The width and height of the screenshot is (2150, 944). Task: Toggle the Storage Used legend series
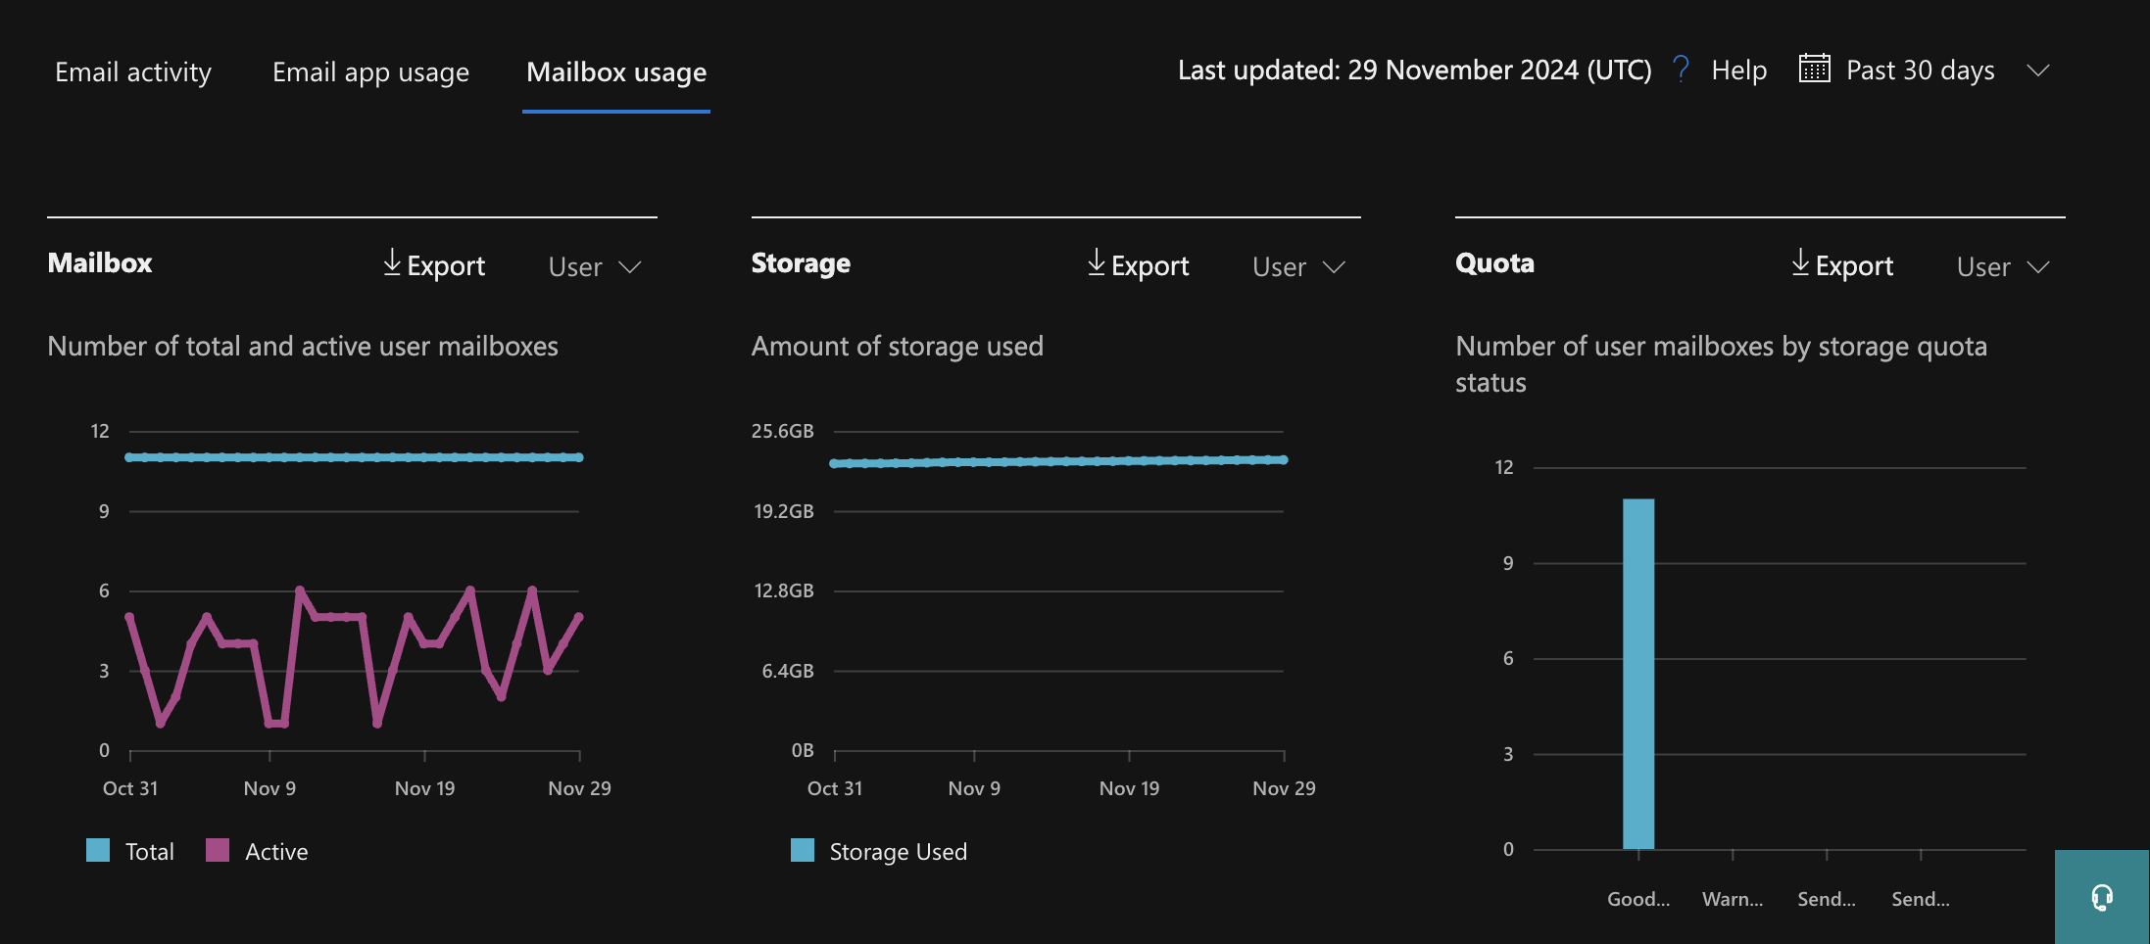[803, 851]
